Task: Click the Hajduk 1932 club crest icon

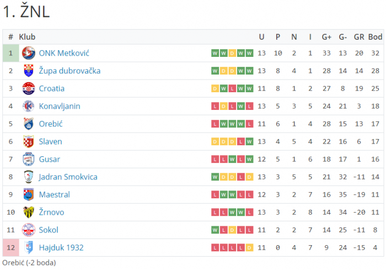Action: pos(28,247)
